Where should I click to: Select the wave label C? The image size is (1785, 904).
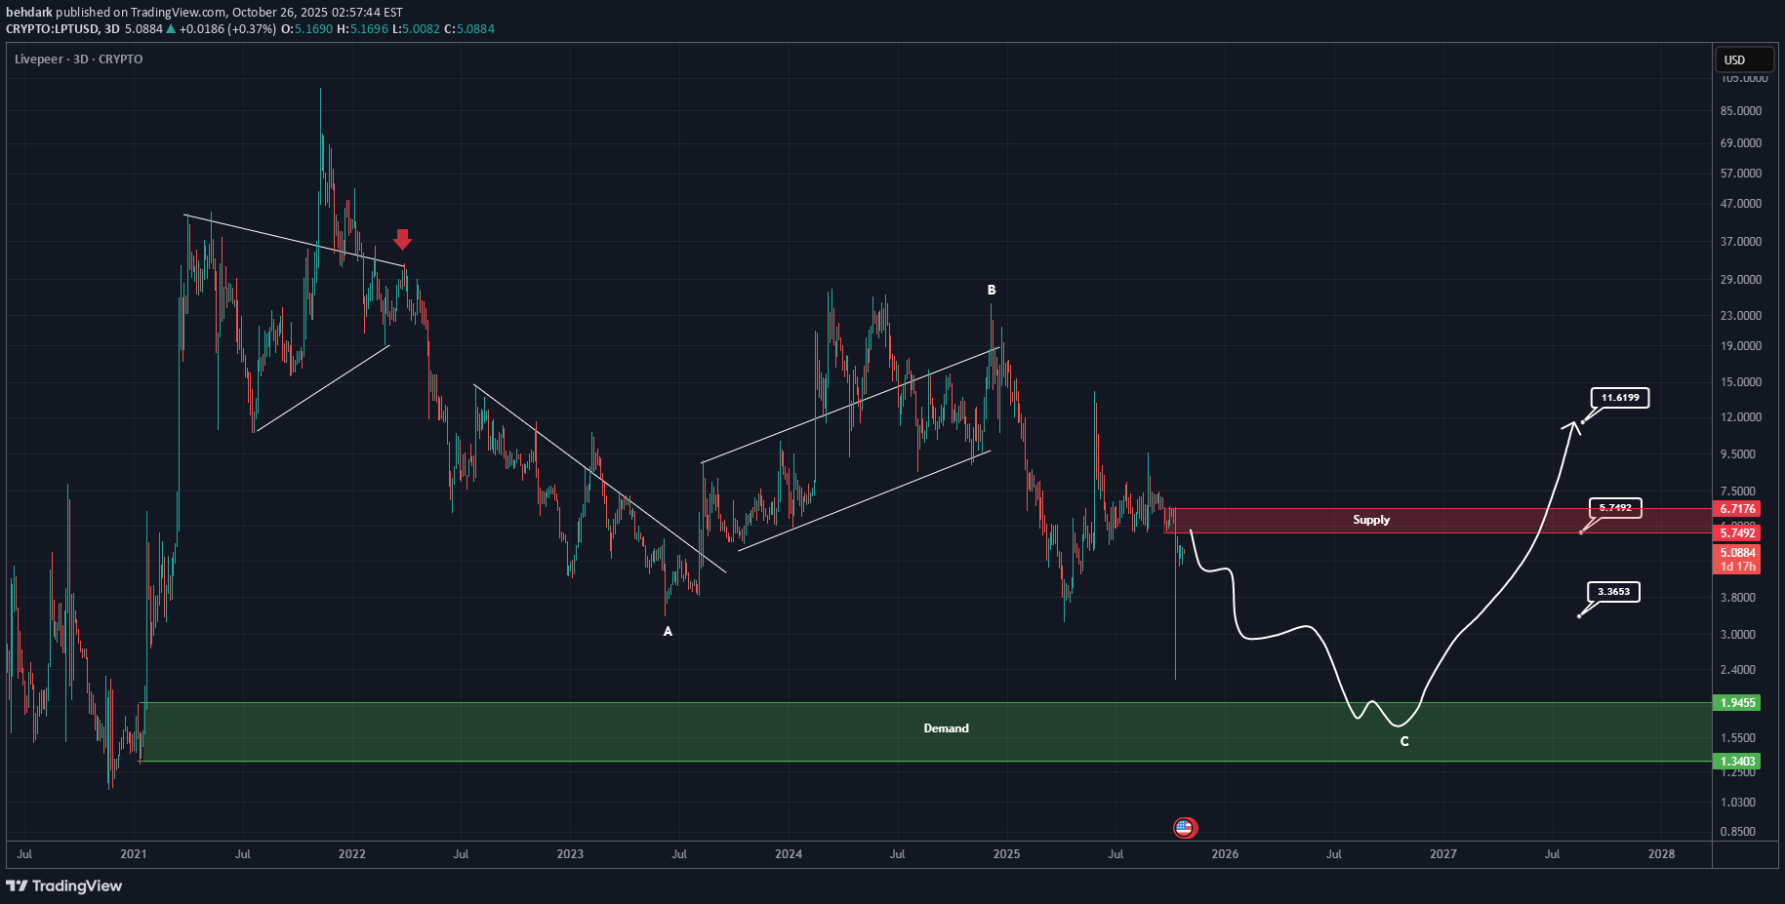(1404, 741)
